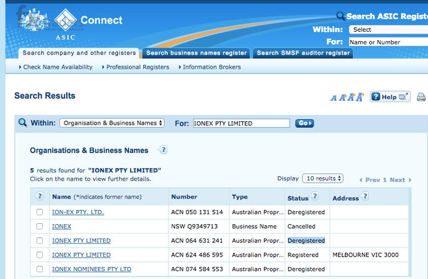Click the Name or Number search field
The height and width of the screenshot is (279, 428).
point(388,42)
